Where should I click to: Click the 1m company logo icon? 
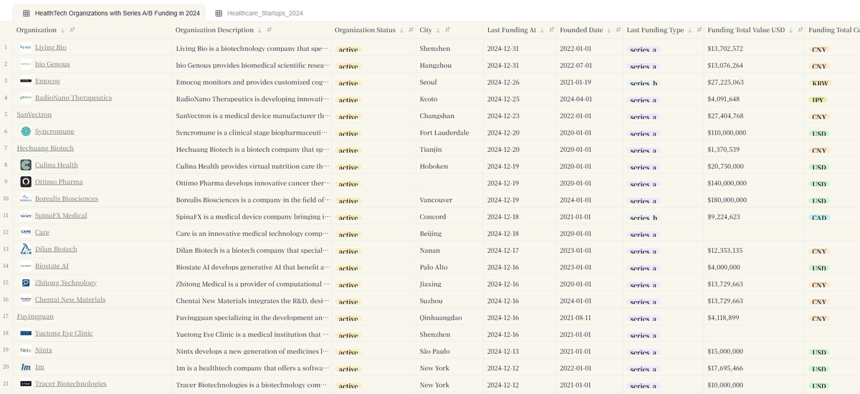click(26, 367)
